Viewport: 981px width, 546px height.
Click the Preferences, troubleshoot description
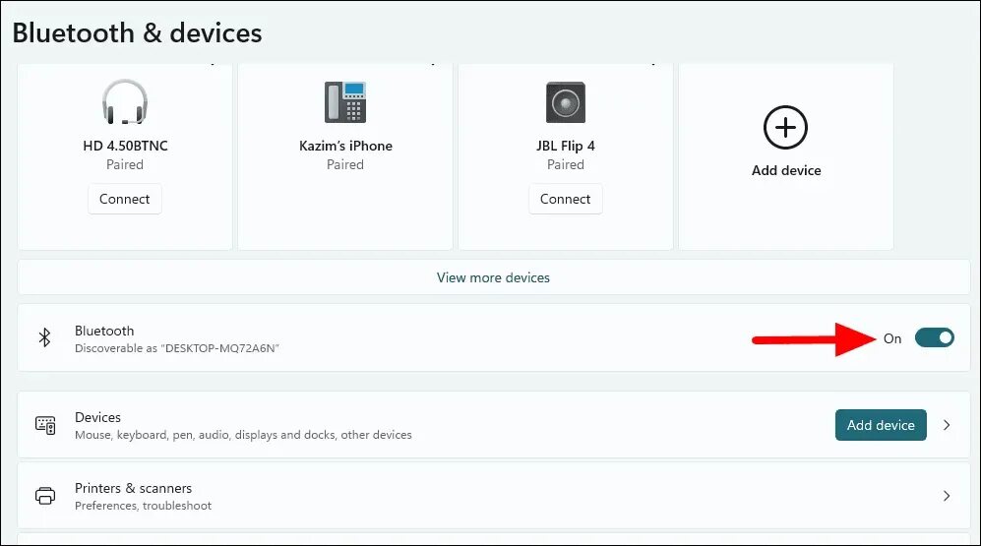pos(144,506)
